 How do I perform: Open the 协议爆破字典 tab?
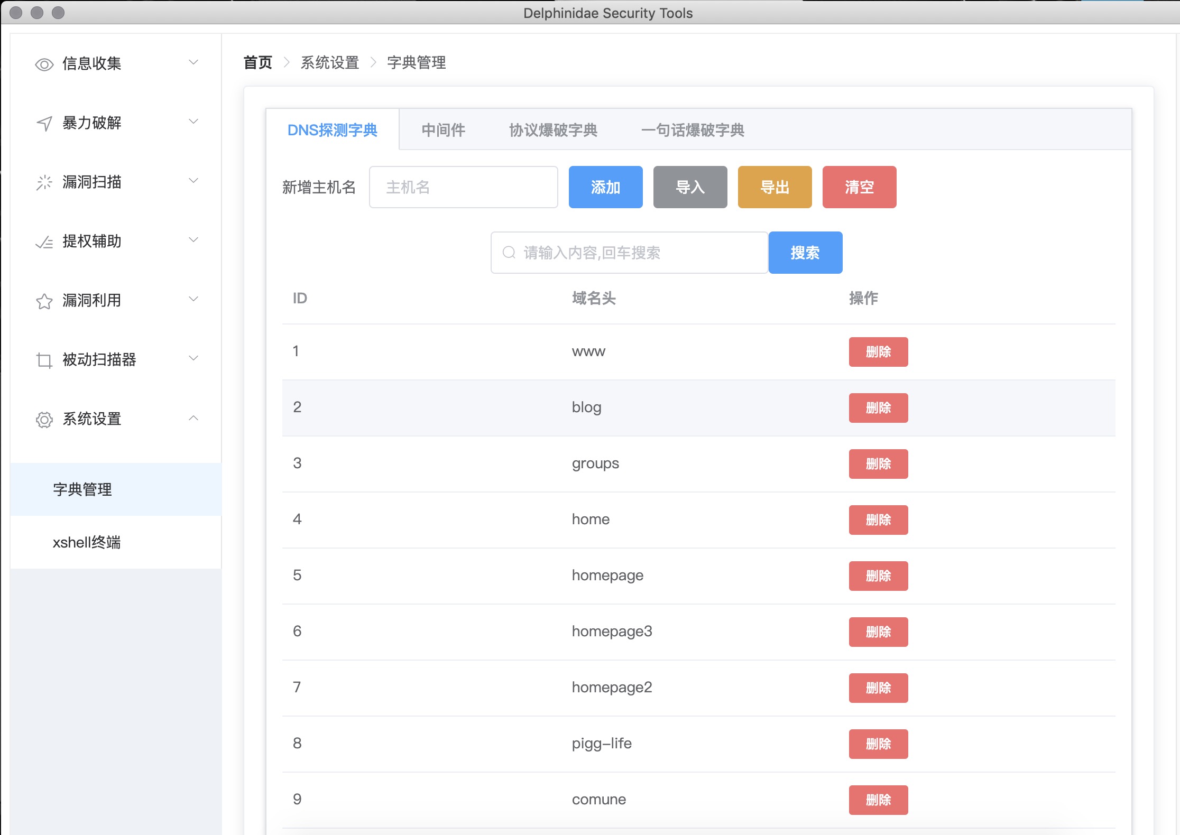pos(553,130)
